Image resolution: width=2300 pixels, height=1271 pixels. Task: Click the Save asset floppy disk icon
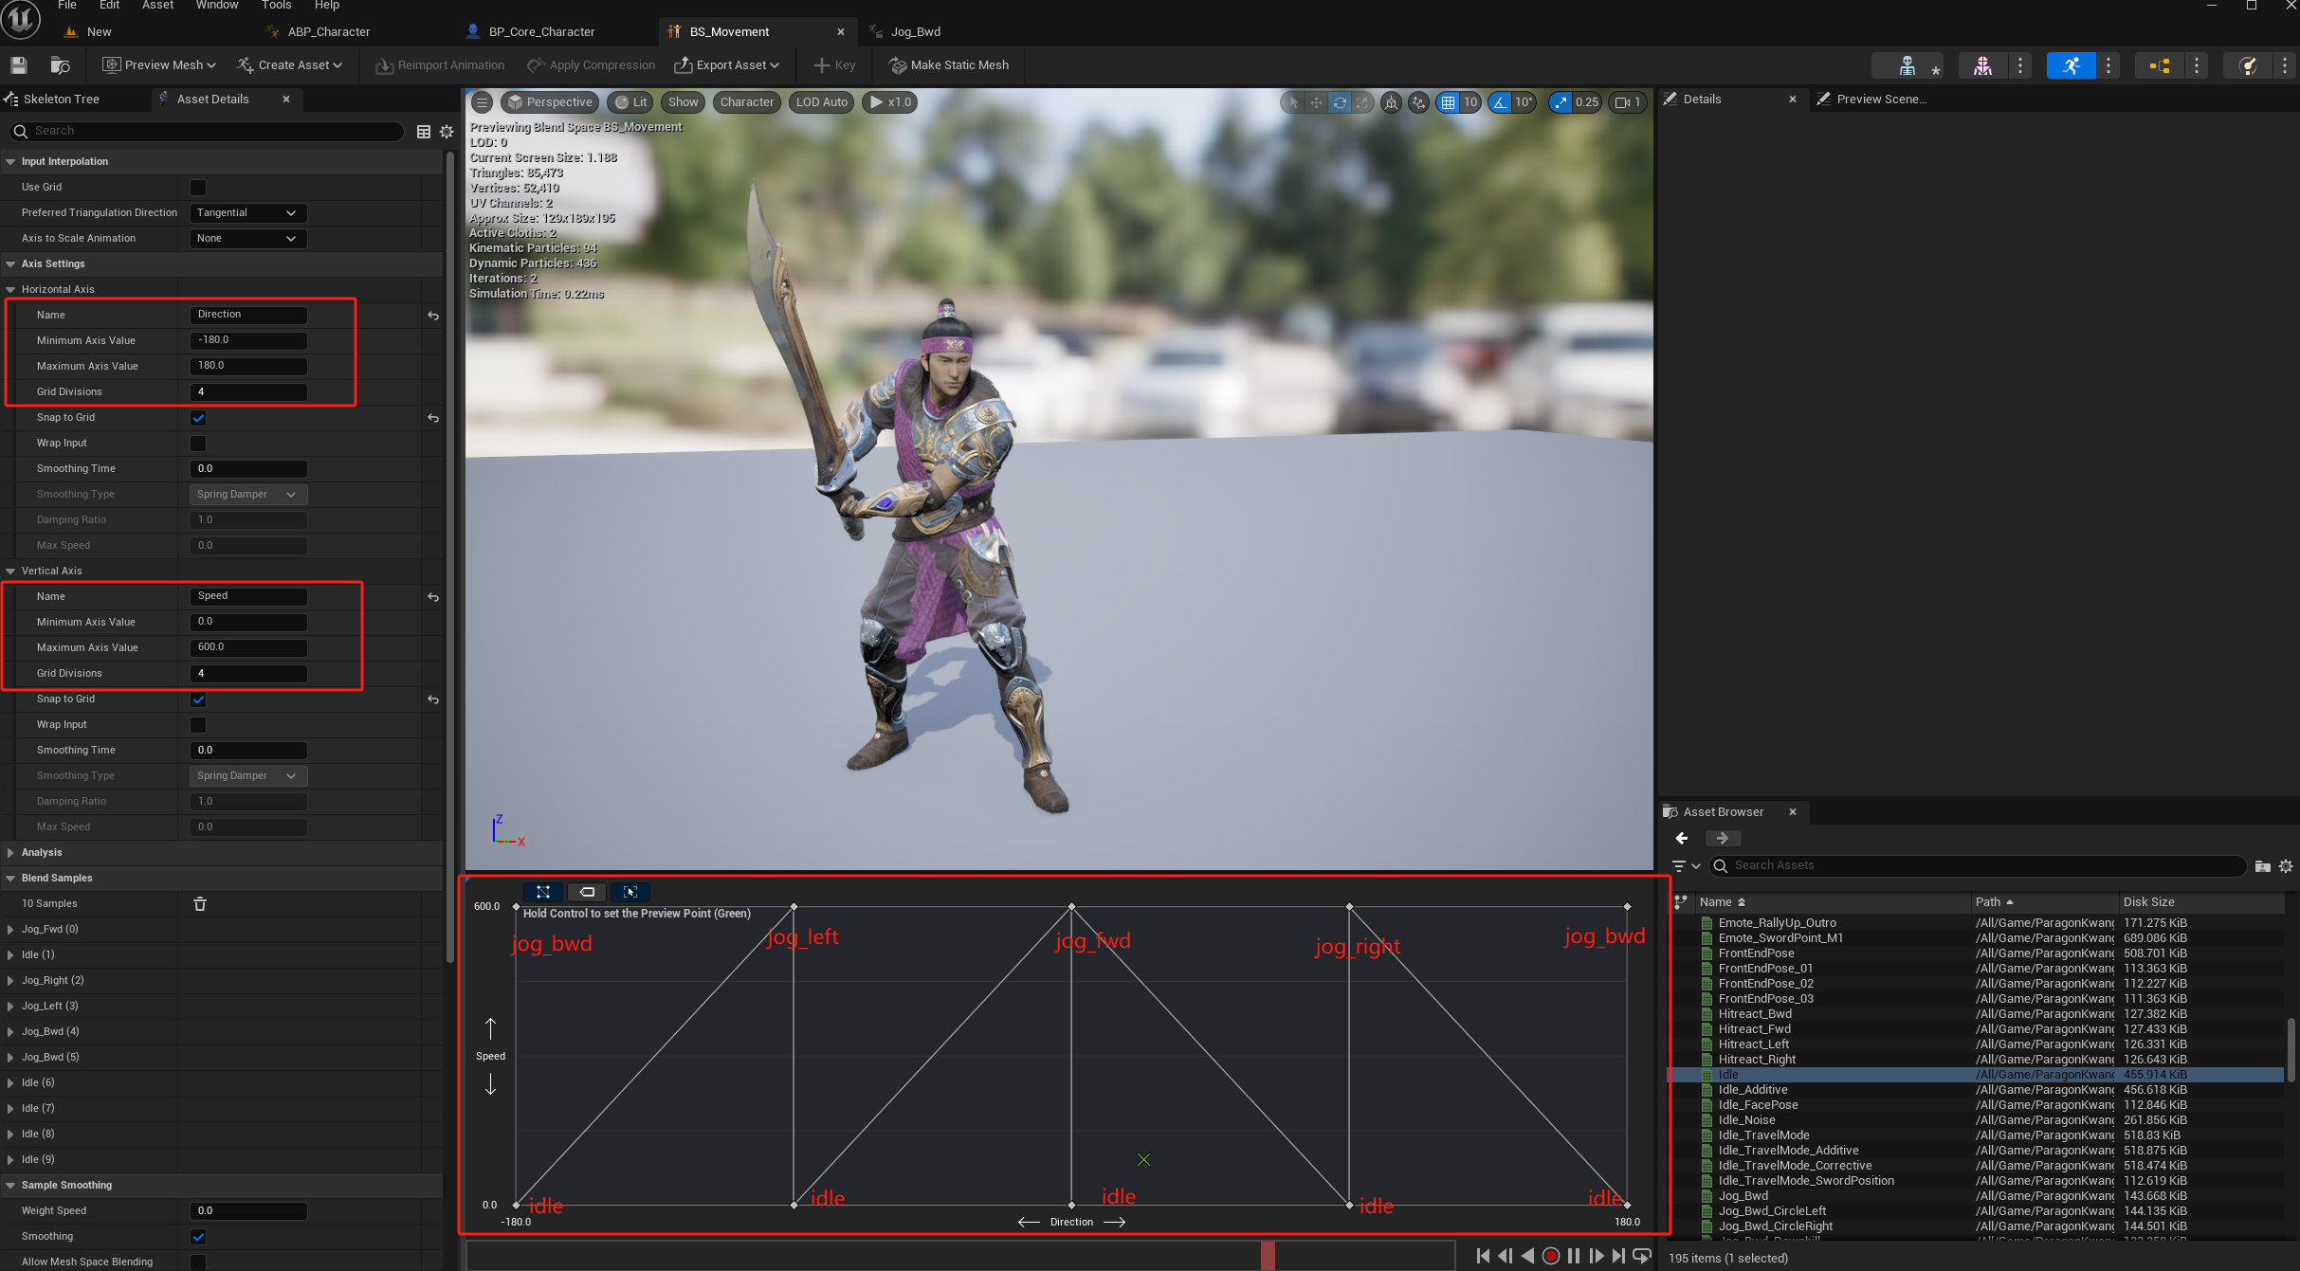19,65
